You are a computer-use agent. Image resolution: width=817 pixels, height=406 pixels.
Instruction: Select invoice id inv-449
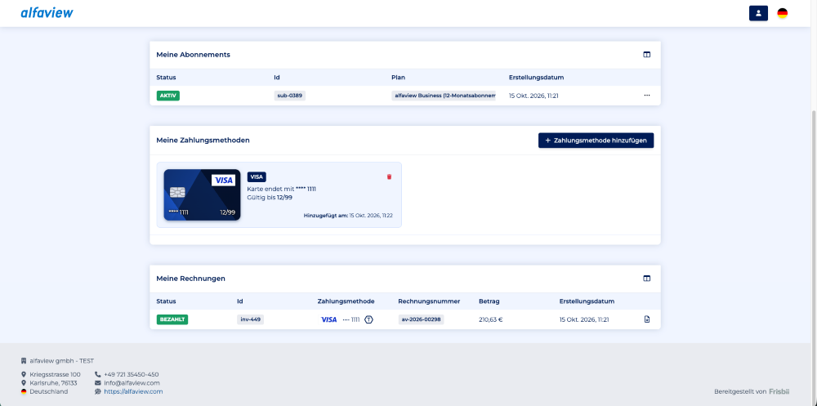point(250,319)
